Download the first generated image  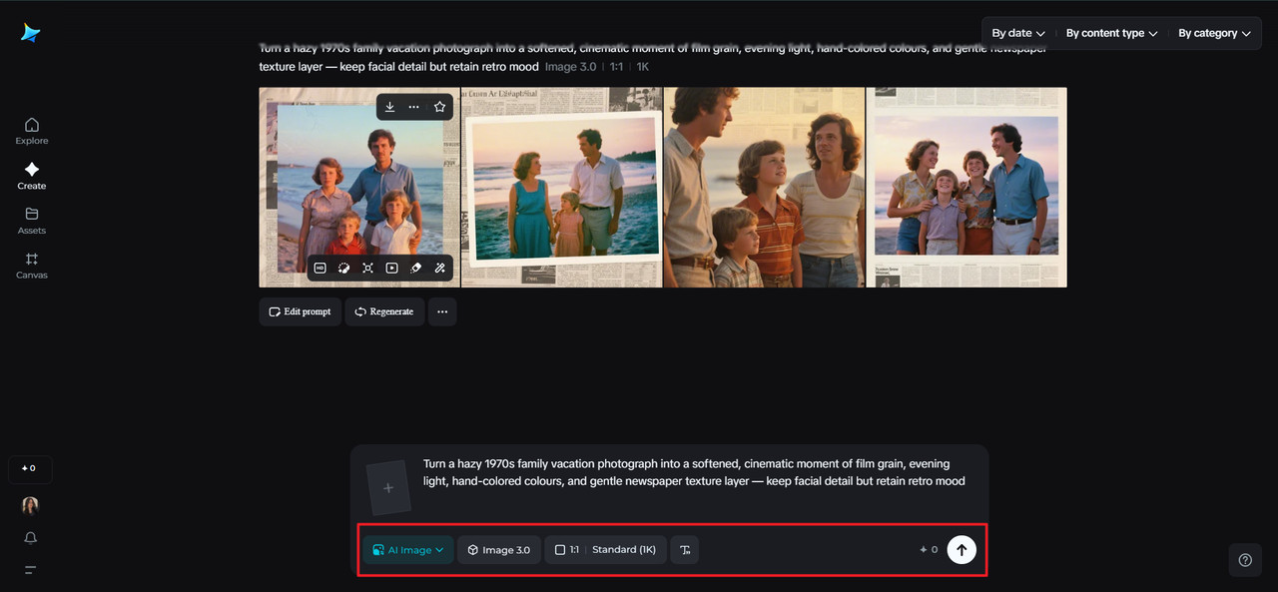point(389,107)
